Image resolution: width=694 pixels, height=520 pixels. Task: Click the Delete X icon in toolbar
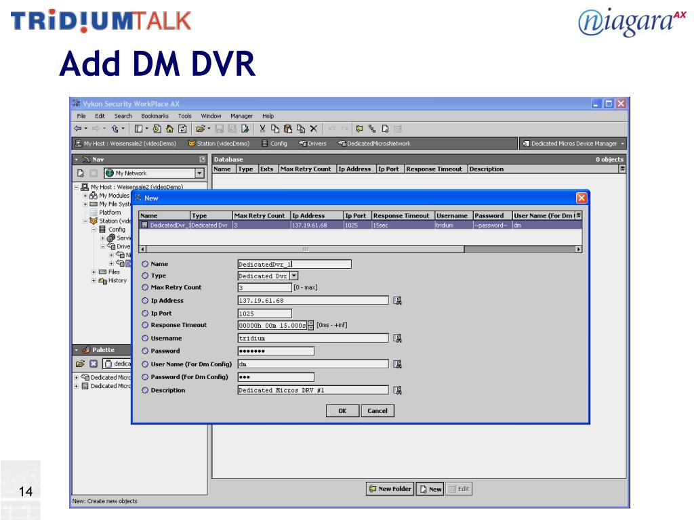pos(313,129)
